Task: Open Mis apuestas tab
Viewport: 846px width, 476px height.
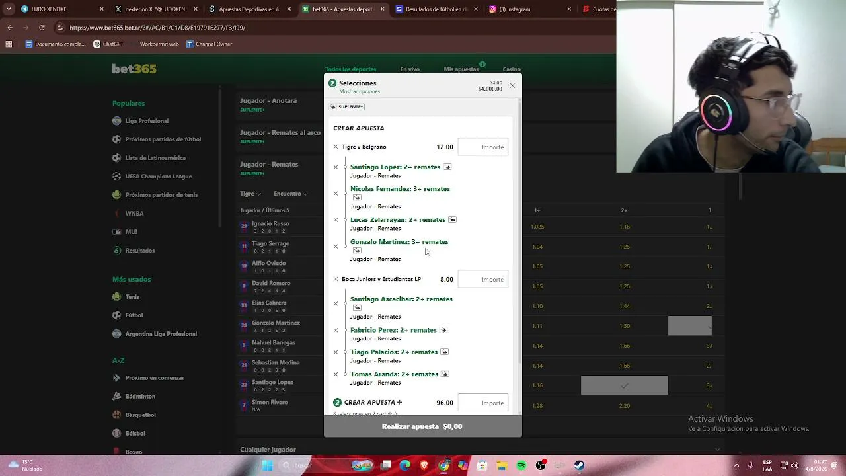Action: coord(461,69)
